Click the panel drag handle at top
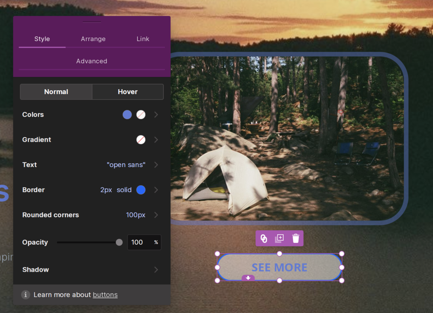433x313 pixels. 92,22
